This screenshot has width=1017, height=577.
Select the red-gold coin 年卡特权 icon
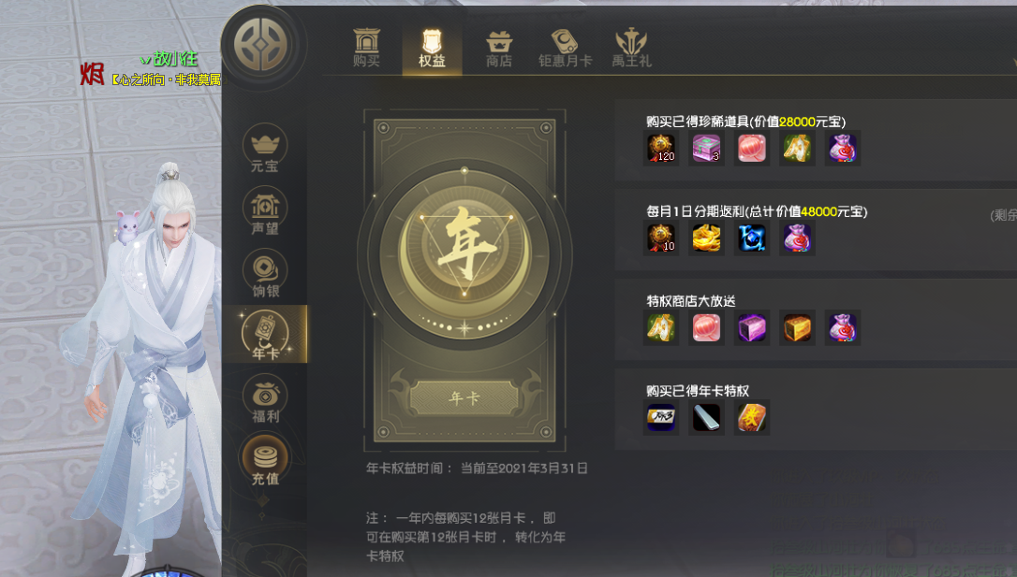click(752, 418)
